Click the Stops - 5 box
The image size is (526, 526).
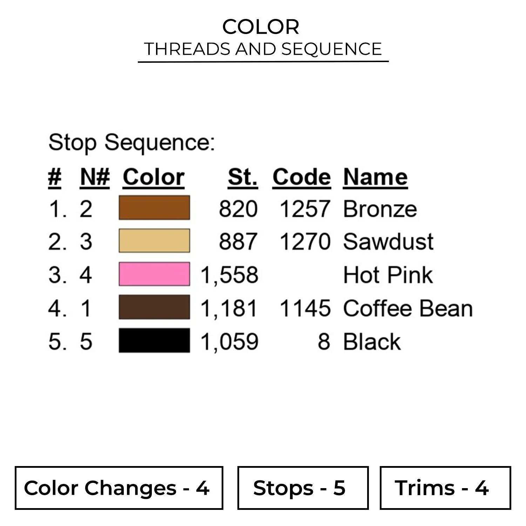[x=303, y=488]
